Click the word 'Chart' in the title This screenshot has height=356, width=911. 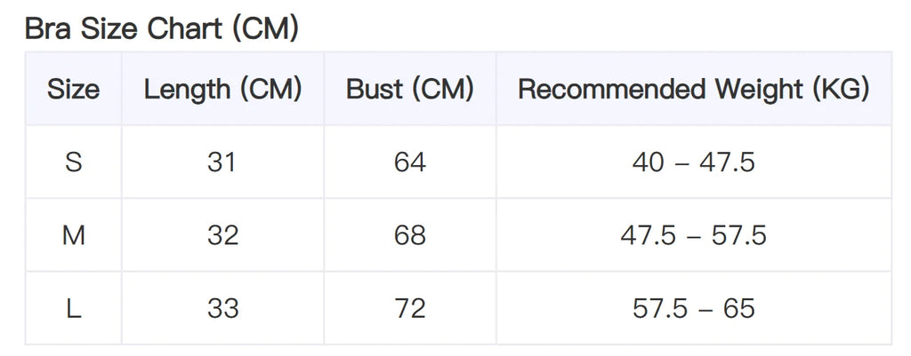pyautogui.click(x=184, y=29)
